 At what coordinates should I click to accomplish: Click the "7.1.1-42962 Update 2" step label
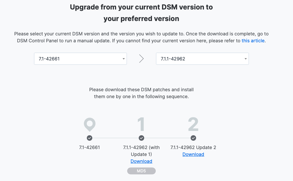pos(193,147)
